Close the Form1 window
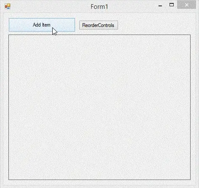This screenshot has width=199, height=188. point(186,5)
